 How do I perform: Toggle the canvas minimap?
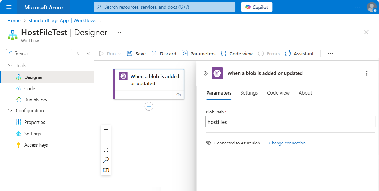coord(106,170)
